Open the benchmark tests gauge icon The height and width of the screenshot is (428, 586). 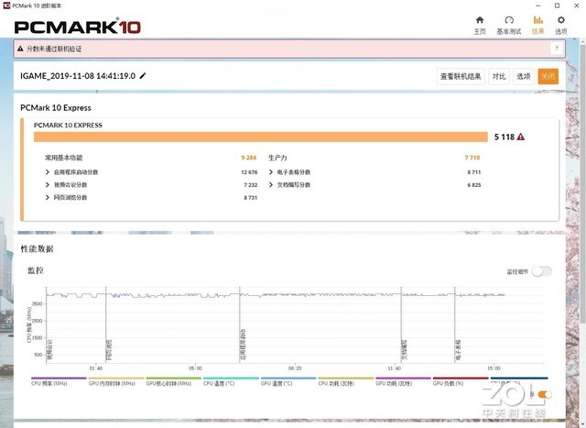coord(509,20)
